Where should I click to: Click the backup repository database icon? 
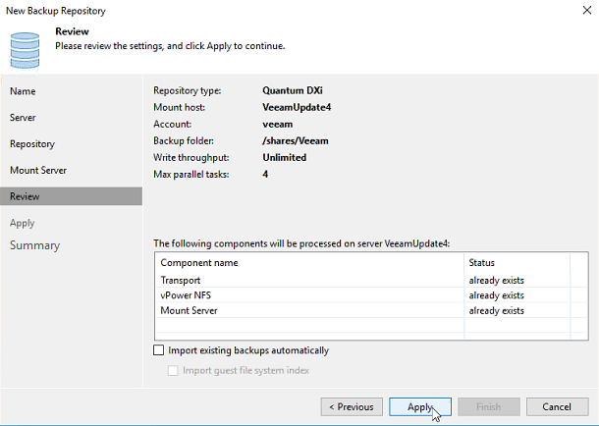[x=25, y=47]
